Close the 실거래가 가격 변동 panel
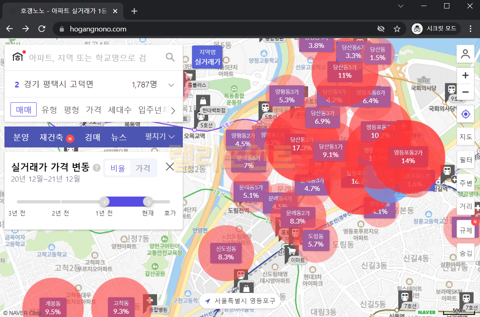Image resolution: width=480 pixels, height=317 pixels. pos(170,167)
